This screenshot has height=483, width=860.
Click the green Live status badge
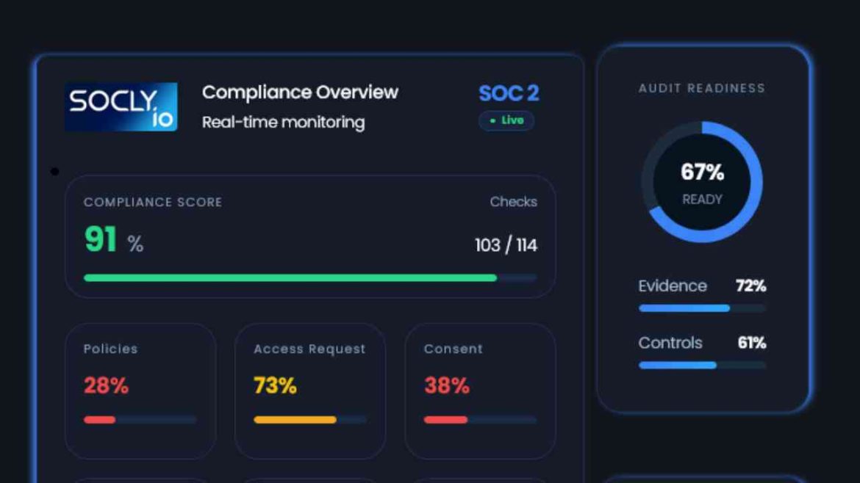pos(506,120)
